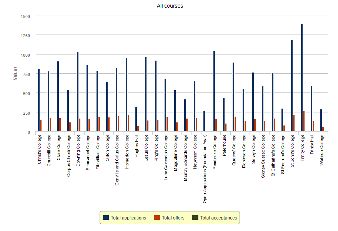The image size is (338, 231).
Task: Click the orange Total offers legend swatch
Action: click(x=157, y=218)
